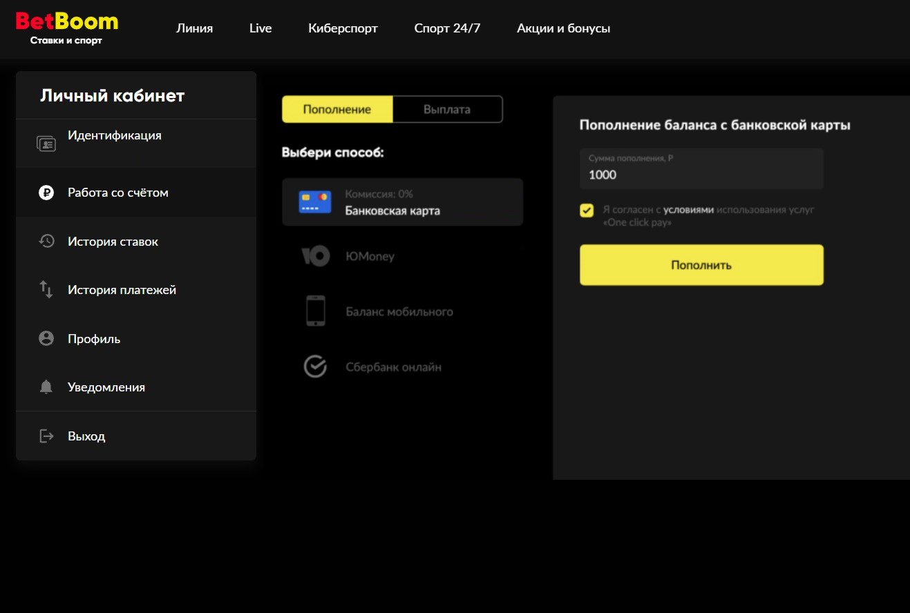
Task: Click the payment history arrows icon
Action: 46,290
